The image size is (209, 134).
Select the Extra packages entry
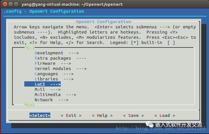60,58
